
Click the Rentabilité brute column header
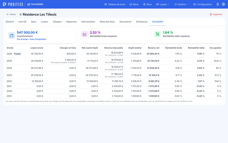(174, 48)
